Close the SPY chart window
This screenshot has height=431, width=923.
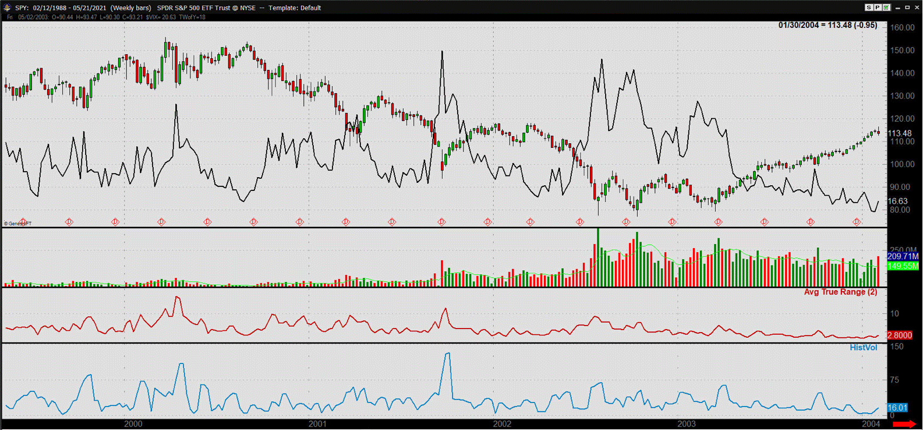[916, 8]
